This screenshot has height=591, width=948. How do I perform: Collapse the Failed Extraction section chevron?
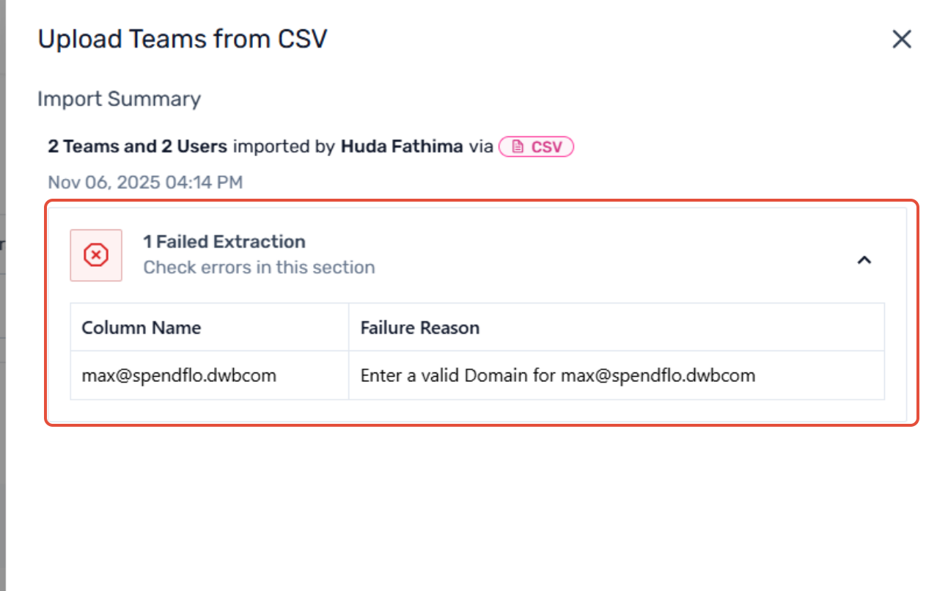coord(864,260)
